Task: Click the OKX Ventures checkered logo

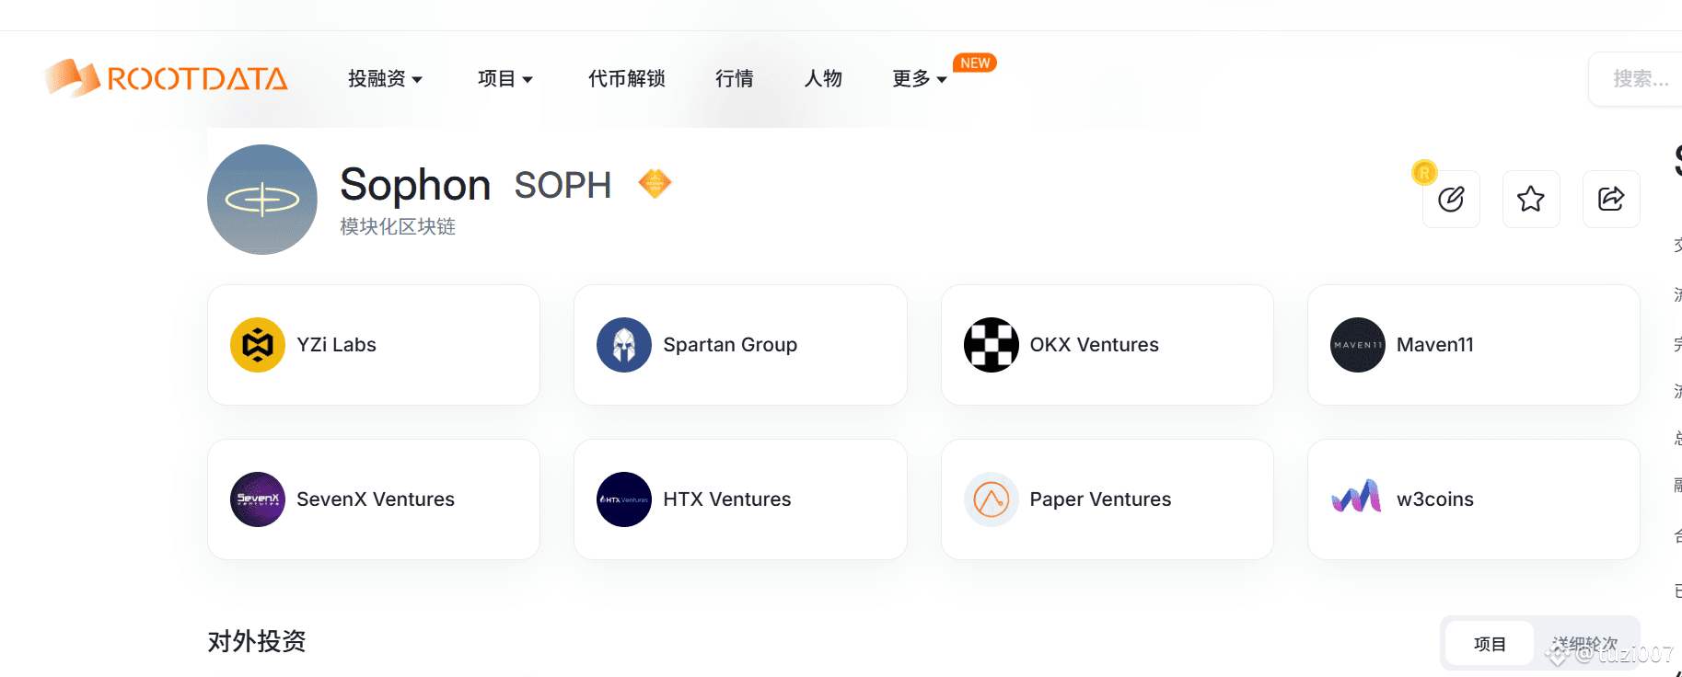Action: [992, 345]
